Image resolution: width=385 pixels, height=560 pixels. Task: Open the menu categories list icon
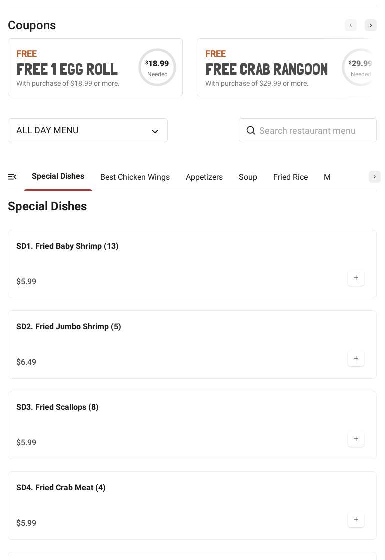click(x=12, y=177)
